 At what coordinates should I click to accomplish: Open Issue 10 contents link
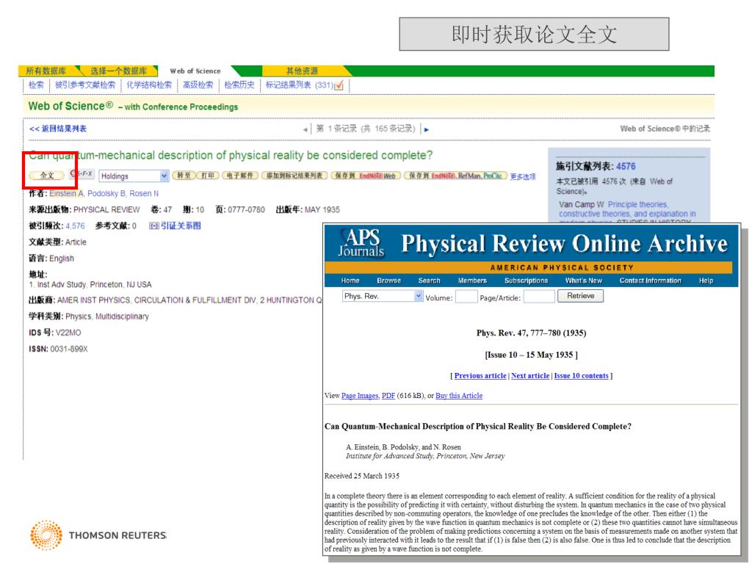[x=582, y=375]
